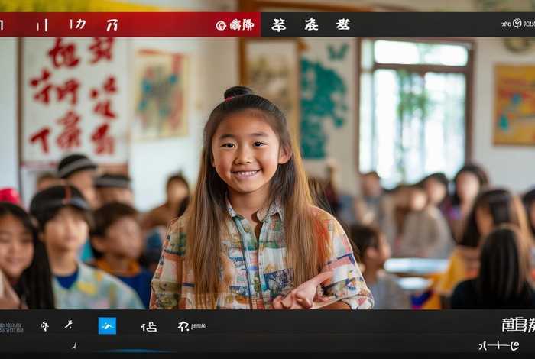
Task: Click the small gray text at bottom-left corner
Action: 11,327
